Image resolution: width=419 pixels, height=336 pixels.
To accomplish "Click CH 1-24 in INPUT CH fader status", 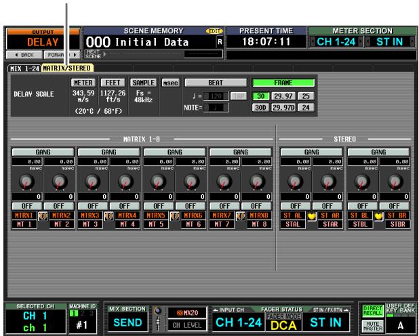I will click(239, 322).
